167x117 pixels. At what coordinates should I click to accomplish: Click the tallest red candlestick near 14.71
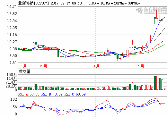157,15
